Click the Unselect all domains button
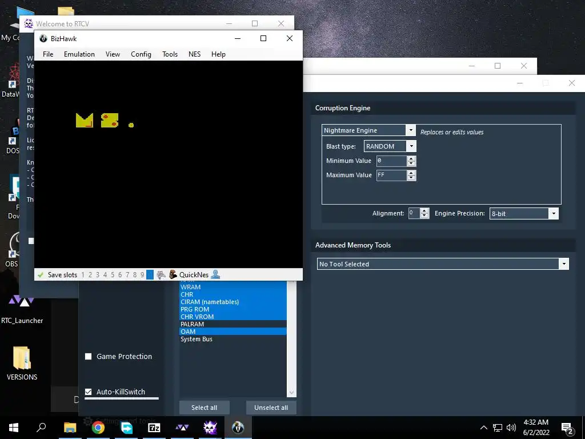Screen dimensions: 585x439 (x=271, y=408)
